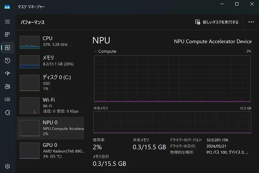Image resolution: width=259 pixels, height=173 pixels.
Task: Open the Processes page icon
Action: pyautogui.click(x=7, y=35)
